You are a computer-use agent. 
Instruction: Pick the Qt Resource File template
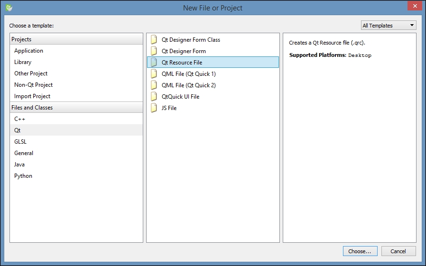click(x=213, y=62)
